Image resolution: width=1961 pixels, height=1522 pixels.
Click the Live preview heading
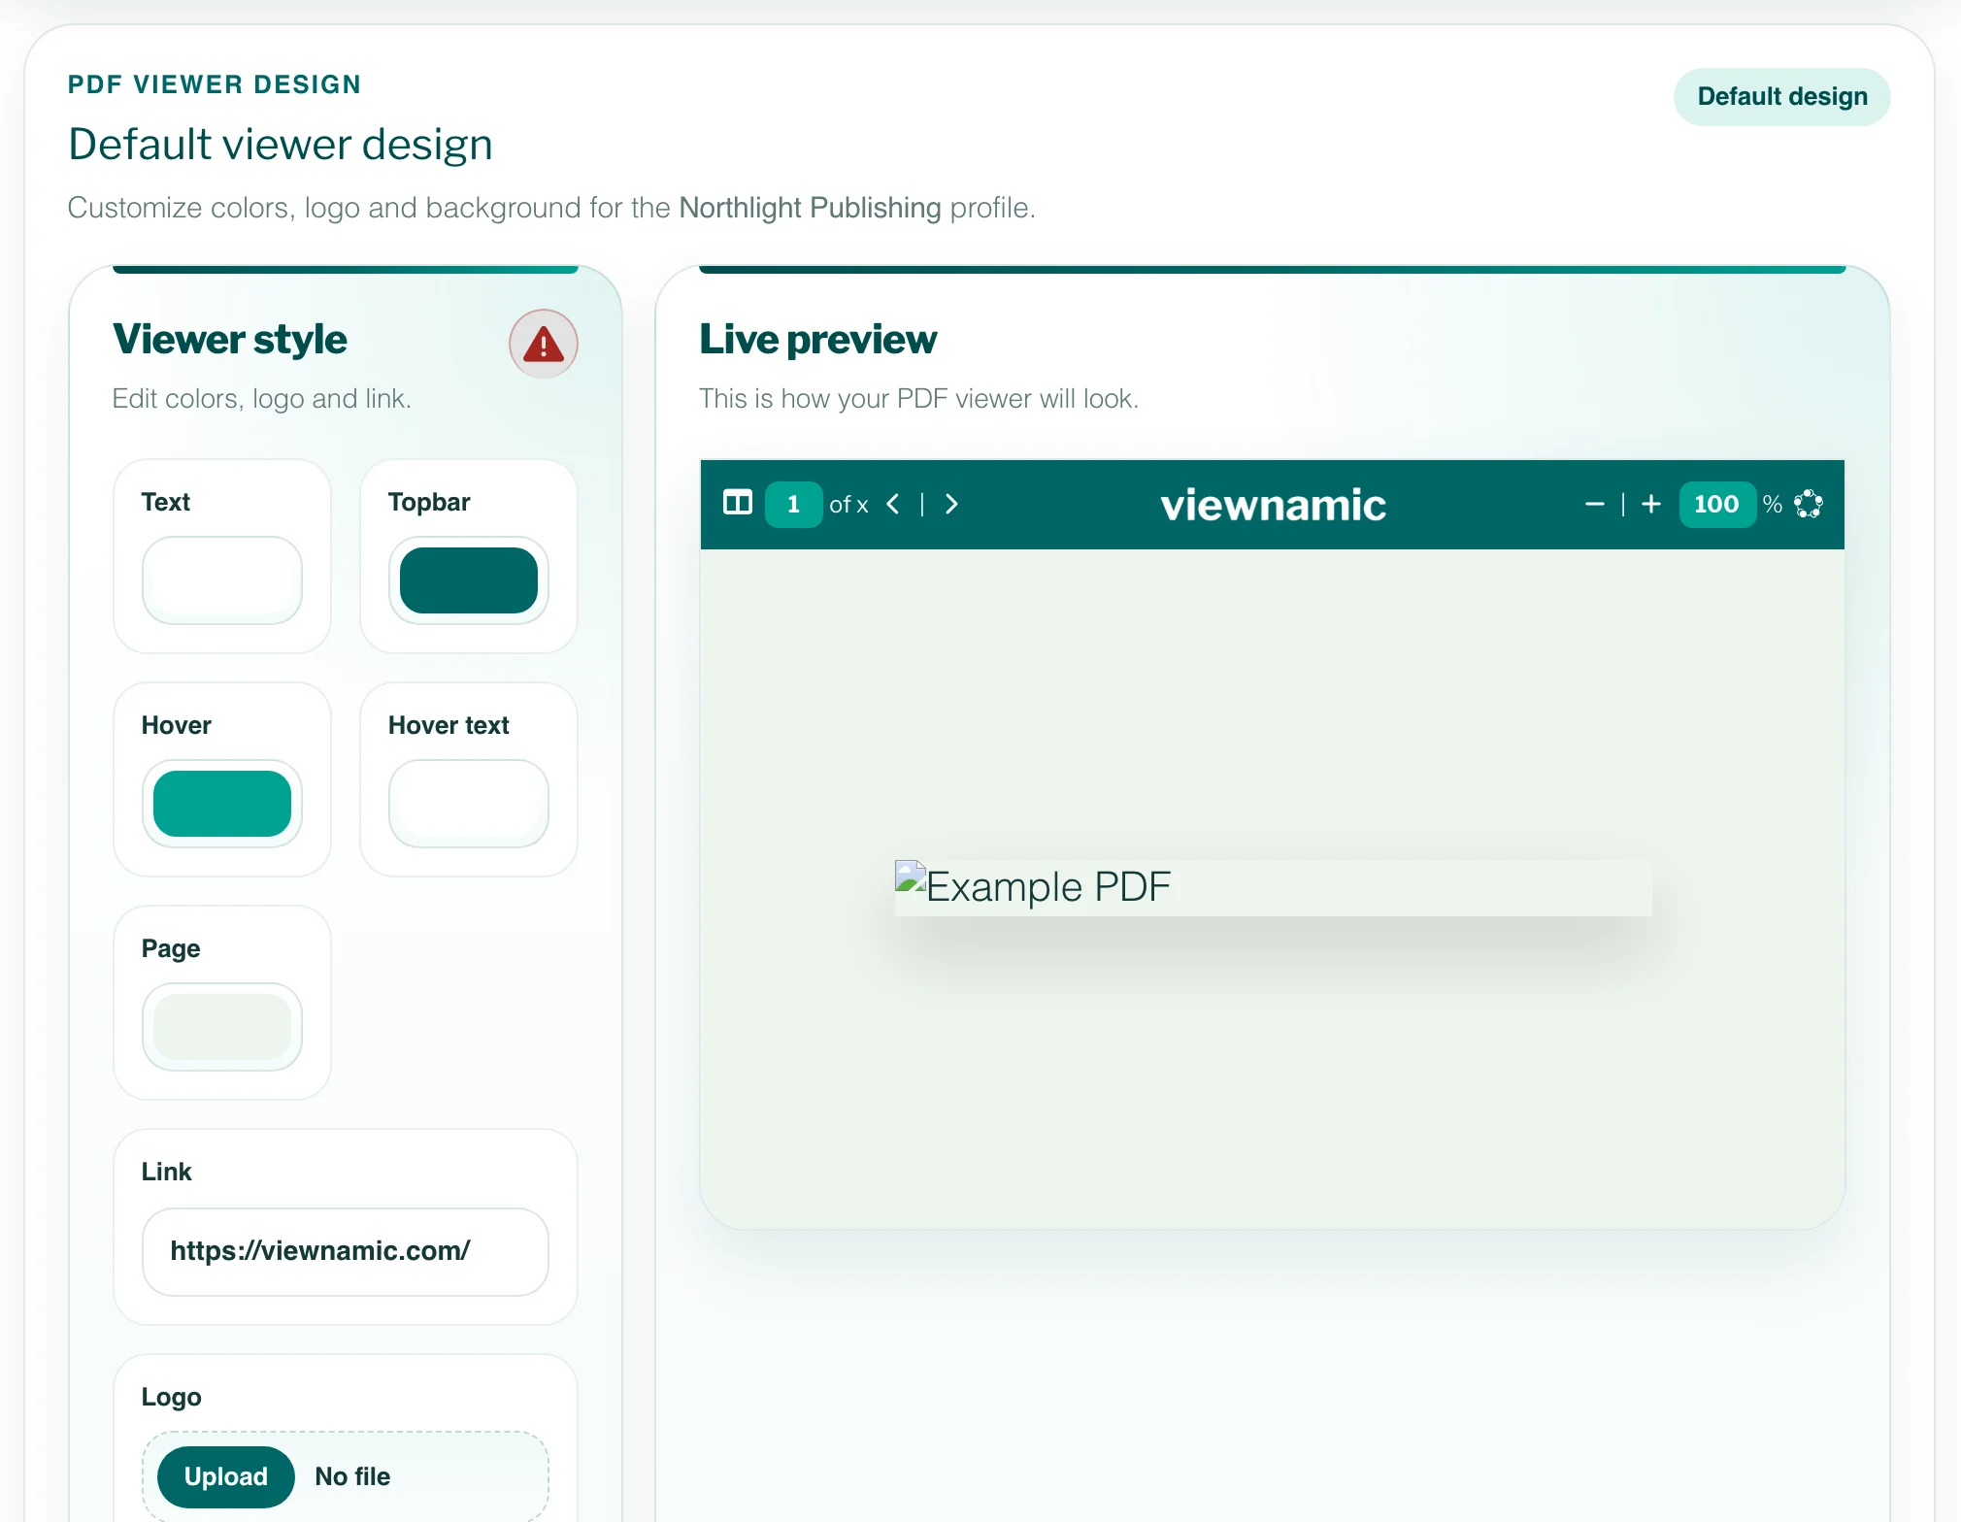[818, 340]
